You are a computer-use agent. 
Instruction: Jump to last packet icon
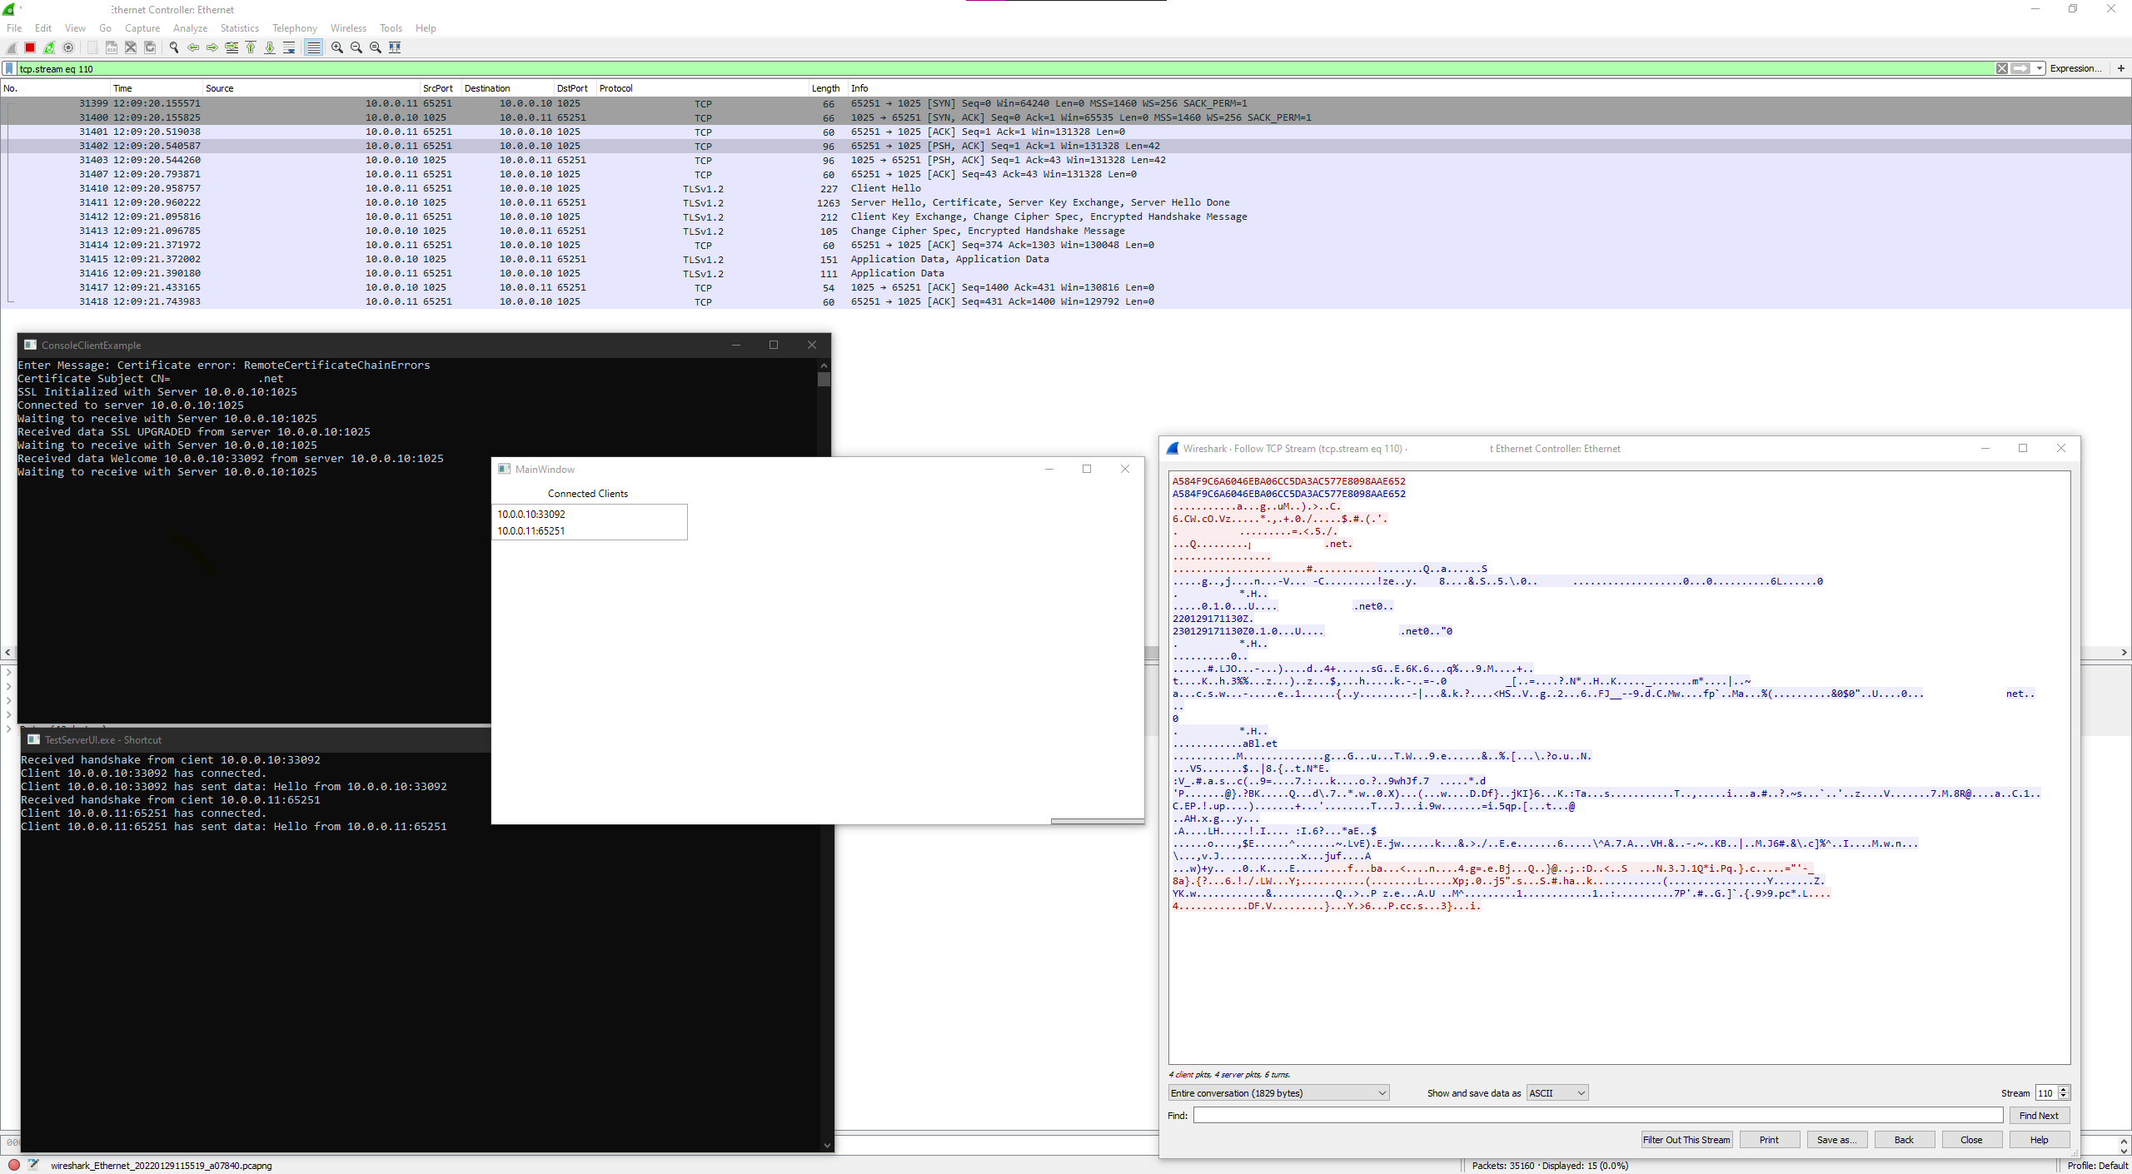tap(270, 47)
